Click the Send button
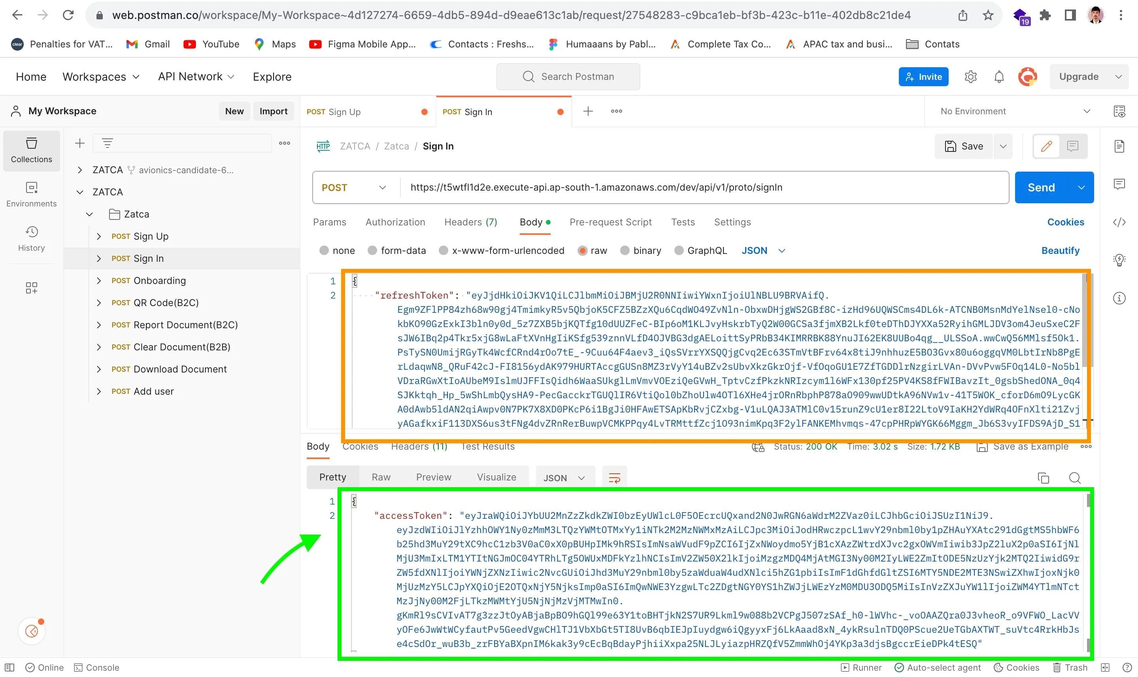The height and width of the screenshot is (677, 1138). [1041, 187]
